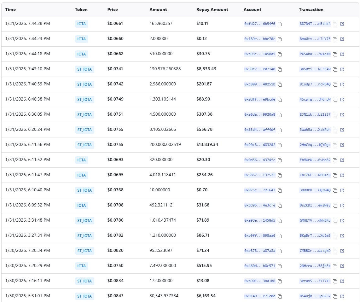
Task: Click account link 0x90c8...d83202
Action: pos(260,145)
